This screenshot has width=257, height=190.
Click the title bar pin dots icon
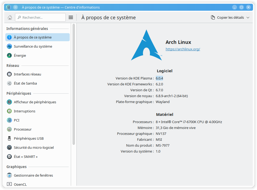[x=15, y=7]
